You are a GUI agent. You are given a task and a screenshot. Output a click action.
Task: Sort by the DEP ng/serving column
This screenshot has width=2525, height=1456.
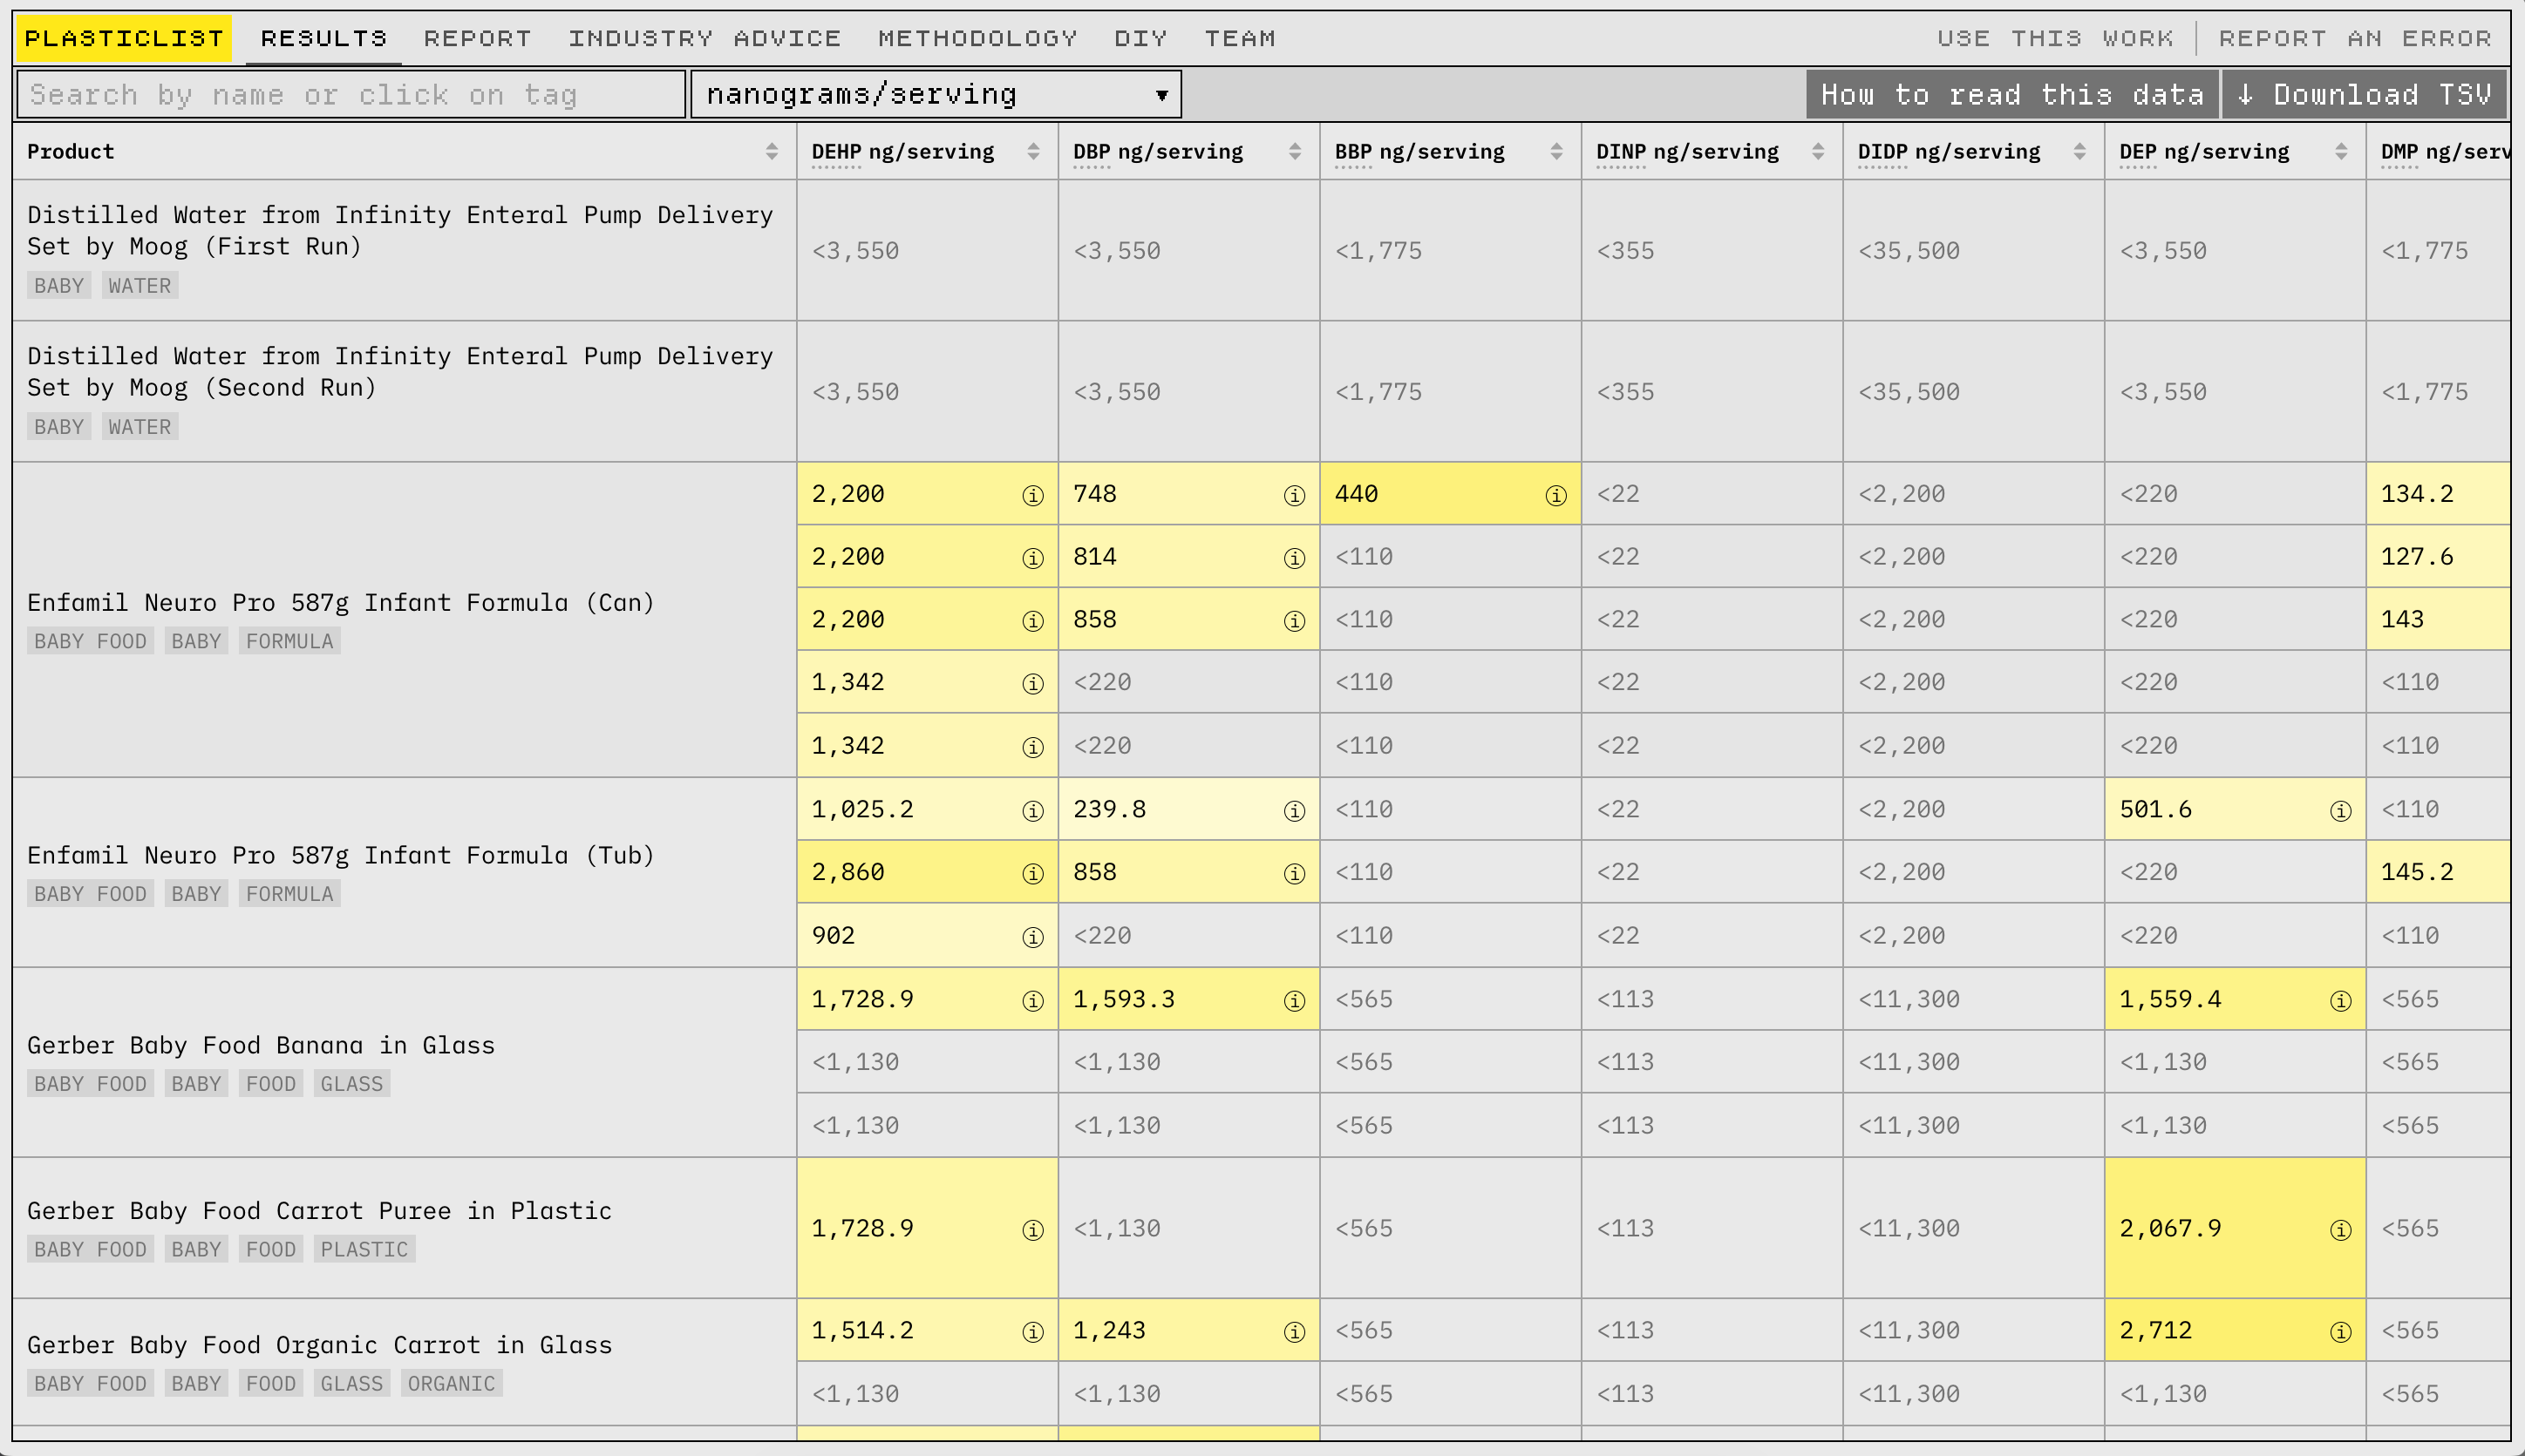2342,152
